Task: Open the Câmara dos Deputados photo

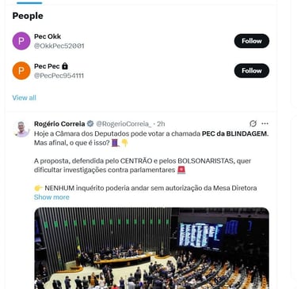Action: [x=151, y=248]
